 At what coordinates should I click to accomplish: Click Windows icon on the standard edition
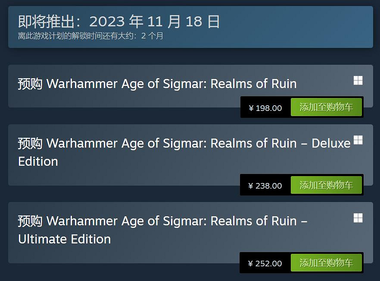(358, 81)
